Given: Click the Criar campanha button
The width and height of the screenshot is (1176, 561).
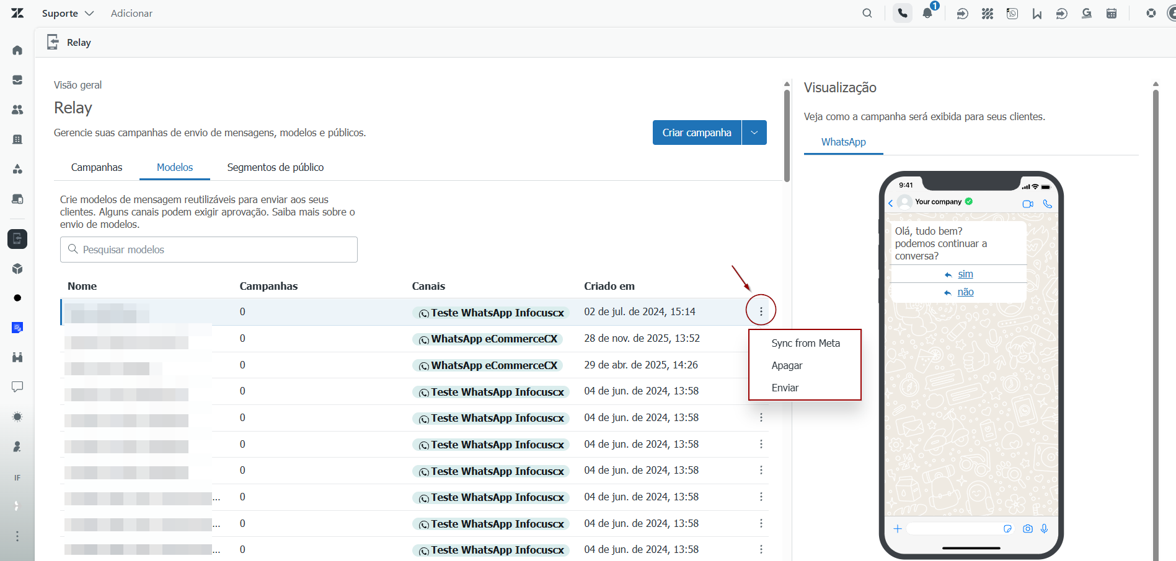Looking at the screenshot, I should tap(697, 133).
